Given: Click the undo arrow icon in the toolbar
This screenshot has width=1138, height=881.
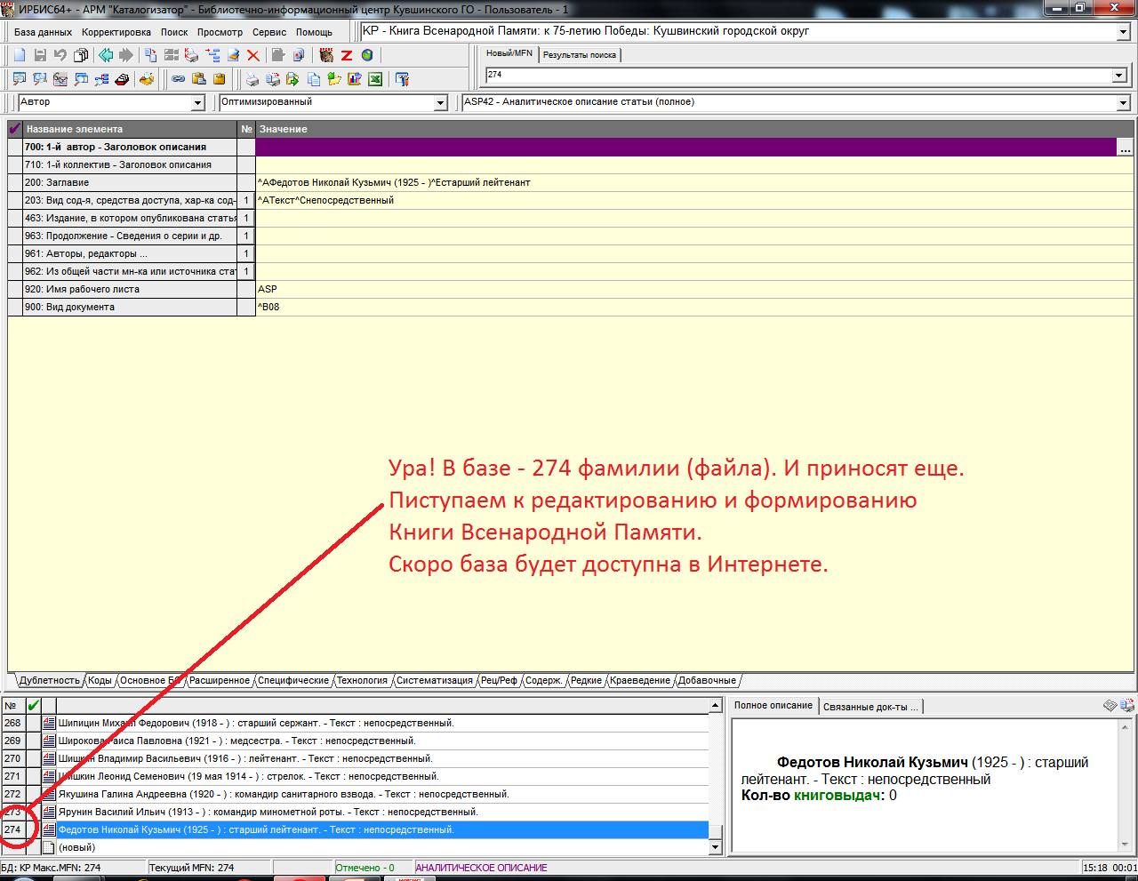Looking at the screenshot, I should (x=60, y=55).
